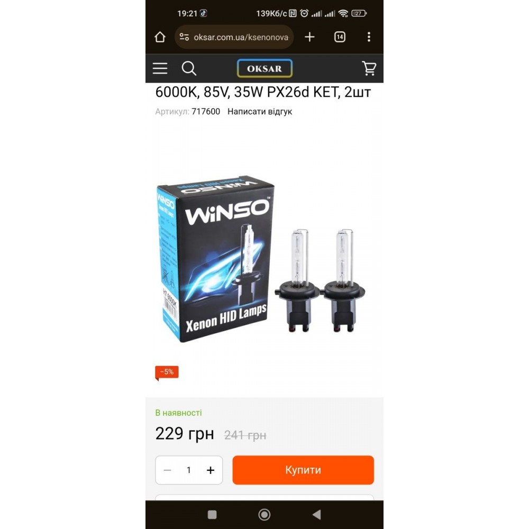Tap the quantity field showing 1
This screenshot has width=529, height=529.
(x=189, y=470)
